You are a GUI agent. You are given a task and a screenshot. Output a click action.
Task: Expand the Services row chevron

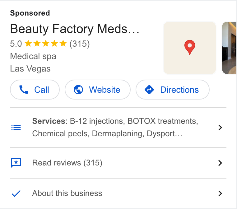(220, 128)
